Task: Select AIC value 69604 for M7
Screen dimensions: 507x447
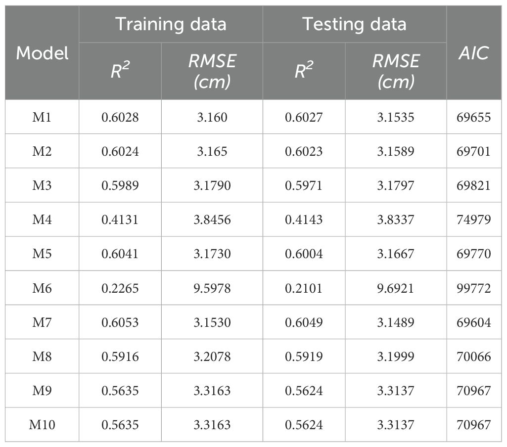Action: [474, 322]
